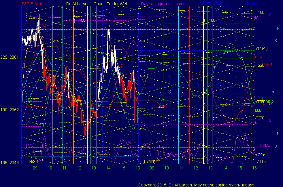The width and height of the screenshot is (283, 187).
Task: Click the "+T225" level label
Action: coord(260,154)
